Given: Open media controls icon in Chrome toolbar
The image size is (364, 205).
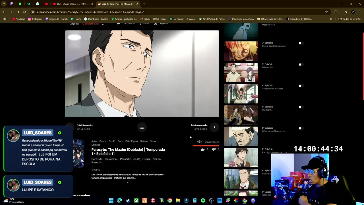Looking at the screenshot, I should (x=346, y=12).
